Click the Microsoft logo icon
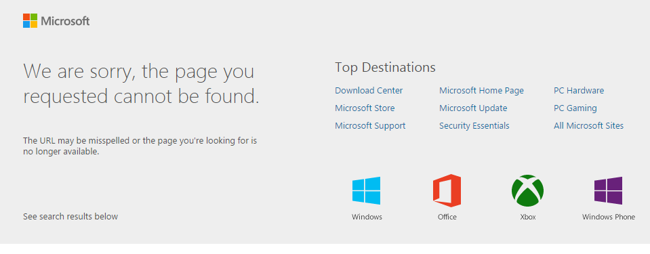Image resolution: width=650 pixels, height=254 pixels. (x=31, y=21)
